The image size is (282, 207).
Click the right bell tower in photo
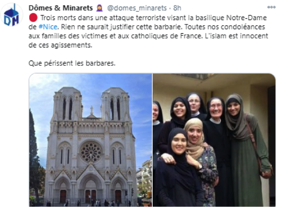pos(115,104)
